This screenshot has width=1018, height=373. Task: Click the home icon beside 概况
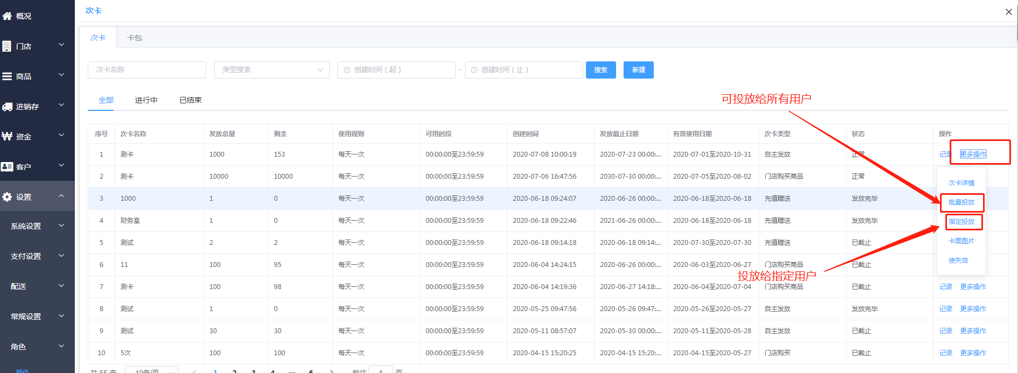point(7,16)
